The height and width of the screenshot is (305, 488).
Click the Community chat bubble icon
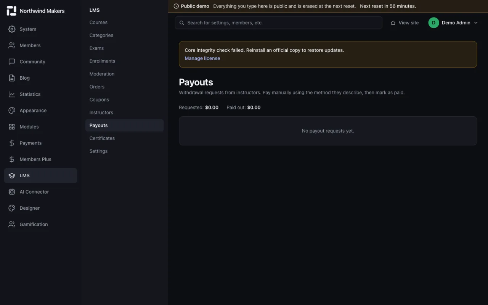[12, 62]
